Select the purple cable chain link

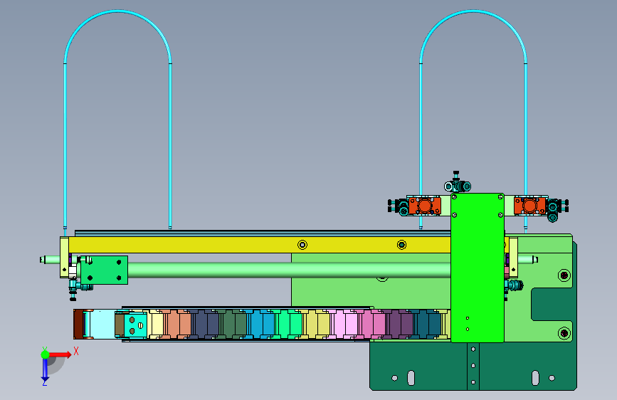pos(399,324)
